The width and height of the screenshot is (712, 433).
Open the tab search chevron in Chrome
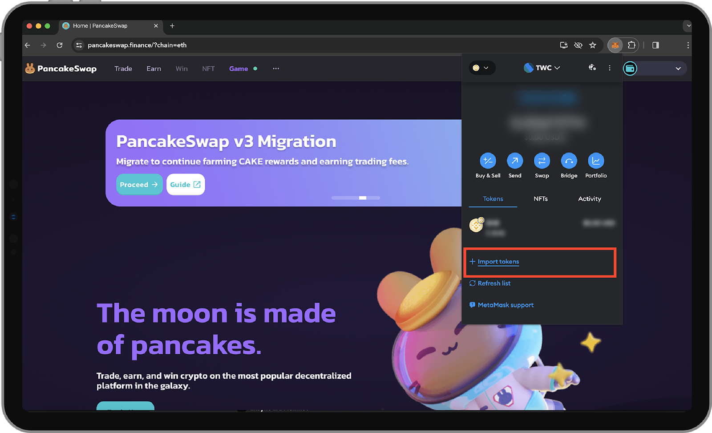pos(688,26)
